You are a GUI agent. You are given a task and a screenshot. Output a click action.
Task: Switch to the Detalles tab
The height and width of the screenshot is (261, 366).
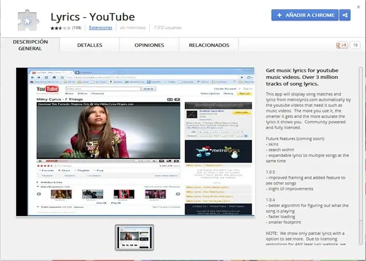[x=90, y=45]
